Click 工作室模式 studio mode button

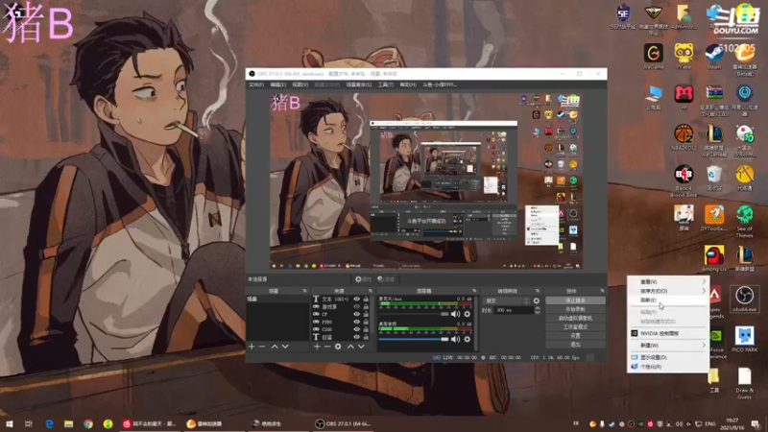point(575,326)
